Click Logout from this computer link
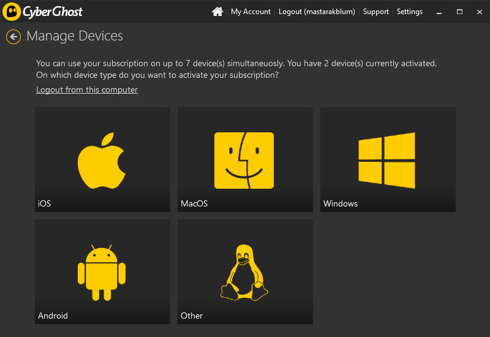Image resolution: width=490 pixels, height=337 pixels. click(x=87, y=89)
